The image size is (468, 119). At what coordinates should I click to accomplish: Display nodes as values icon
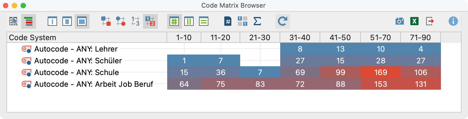tap(135, 21)
